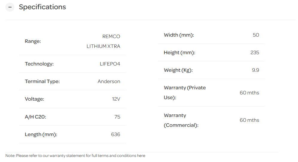Select the LIFEPO4 technology value
Image resolution: width=298 pixels, height=162 pixels.
click(x=110, y=64)
